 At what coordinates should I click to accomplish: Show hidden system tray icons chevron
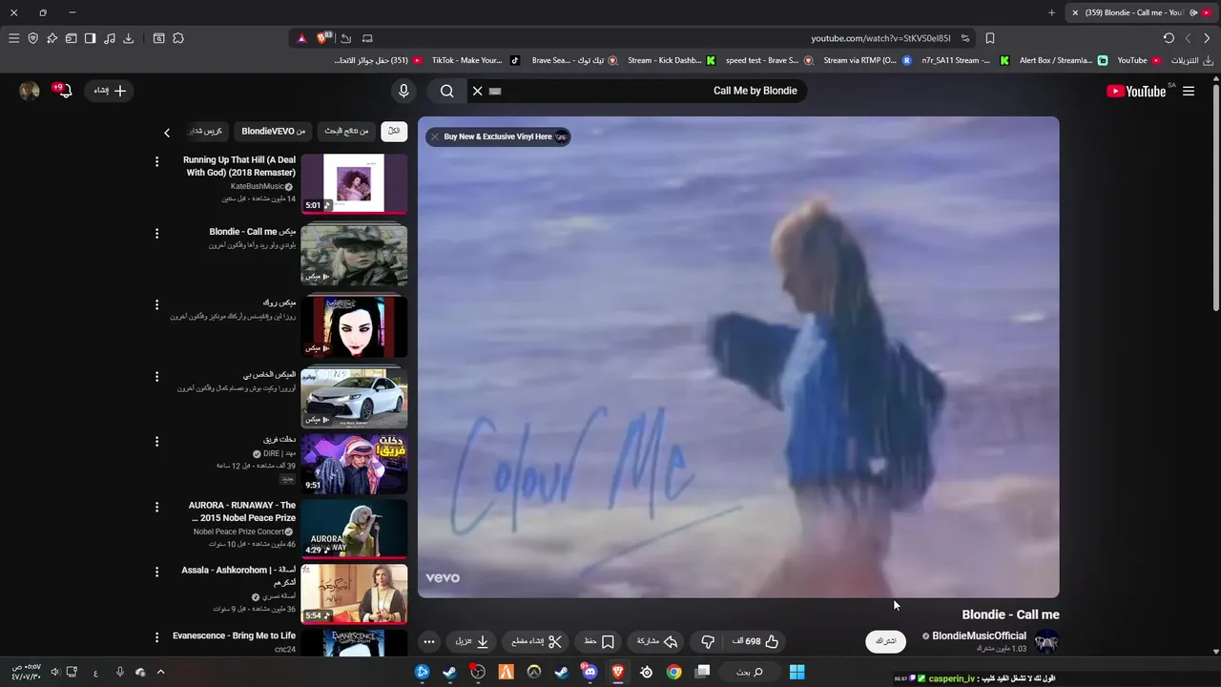(160, 672)
